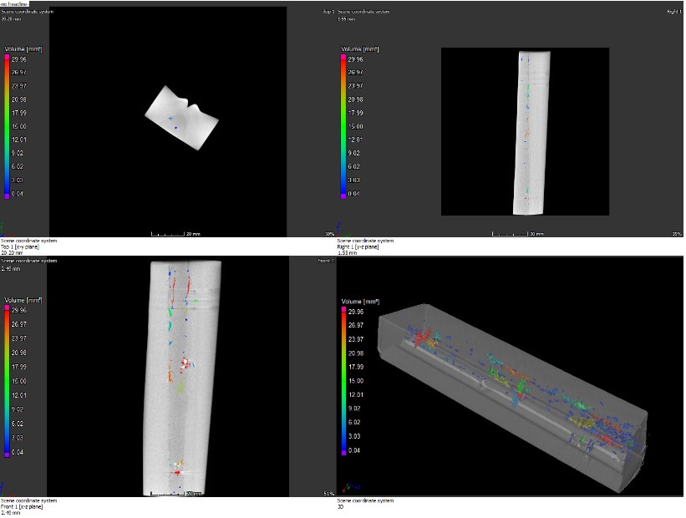Click the gray part slice in the Front 1 view

pyautogui.click(x=182, y=378)
